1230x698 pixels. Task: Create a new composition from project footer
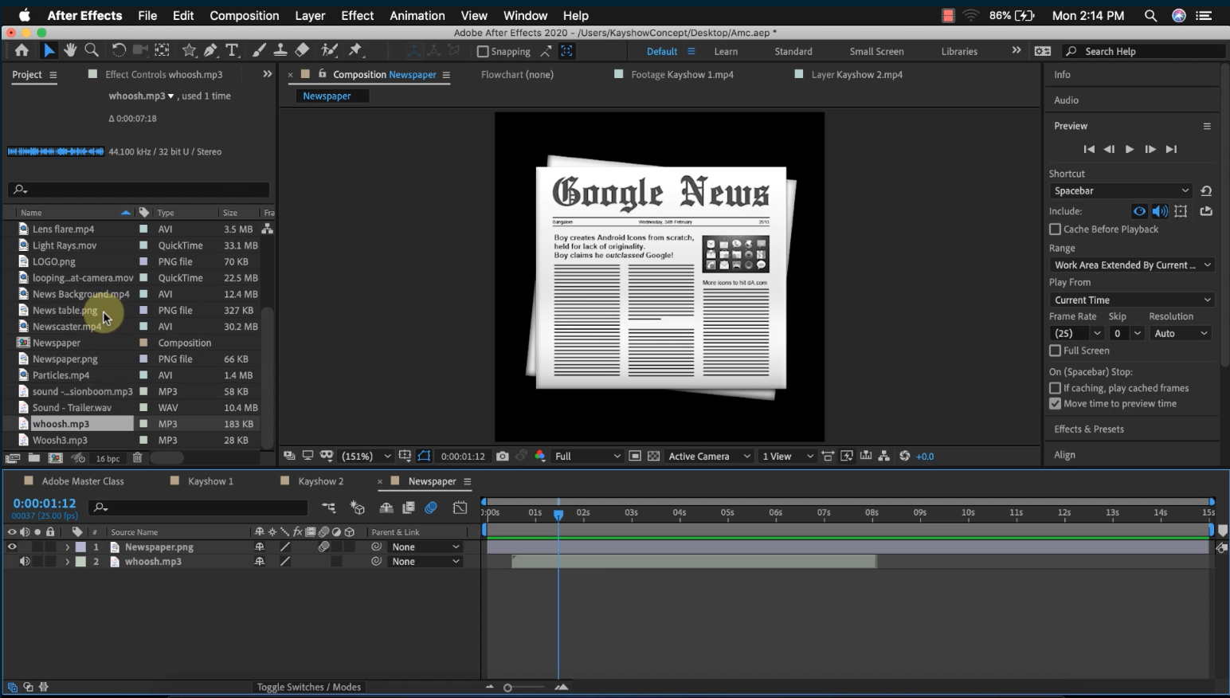click(x=55, y=458)
